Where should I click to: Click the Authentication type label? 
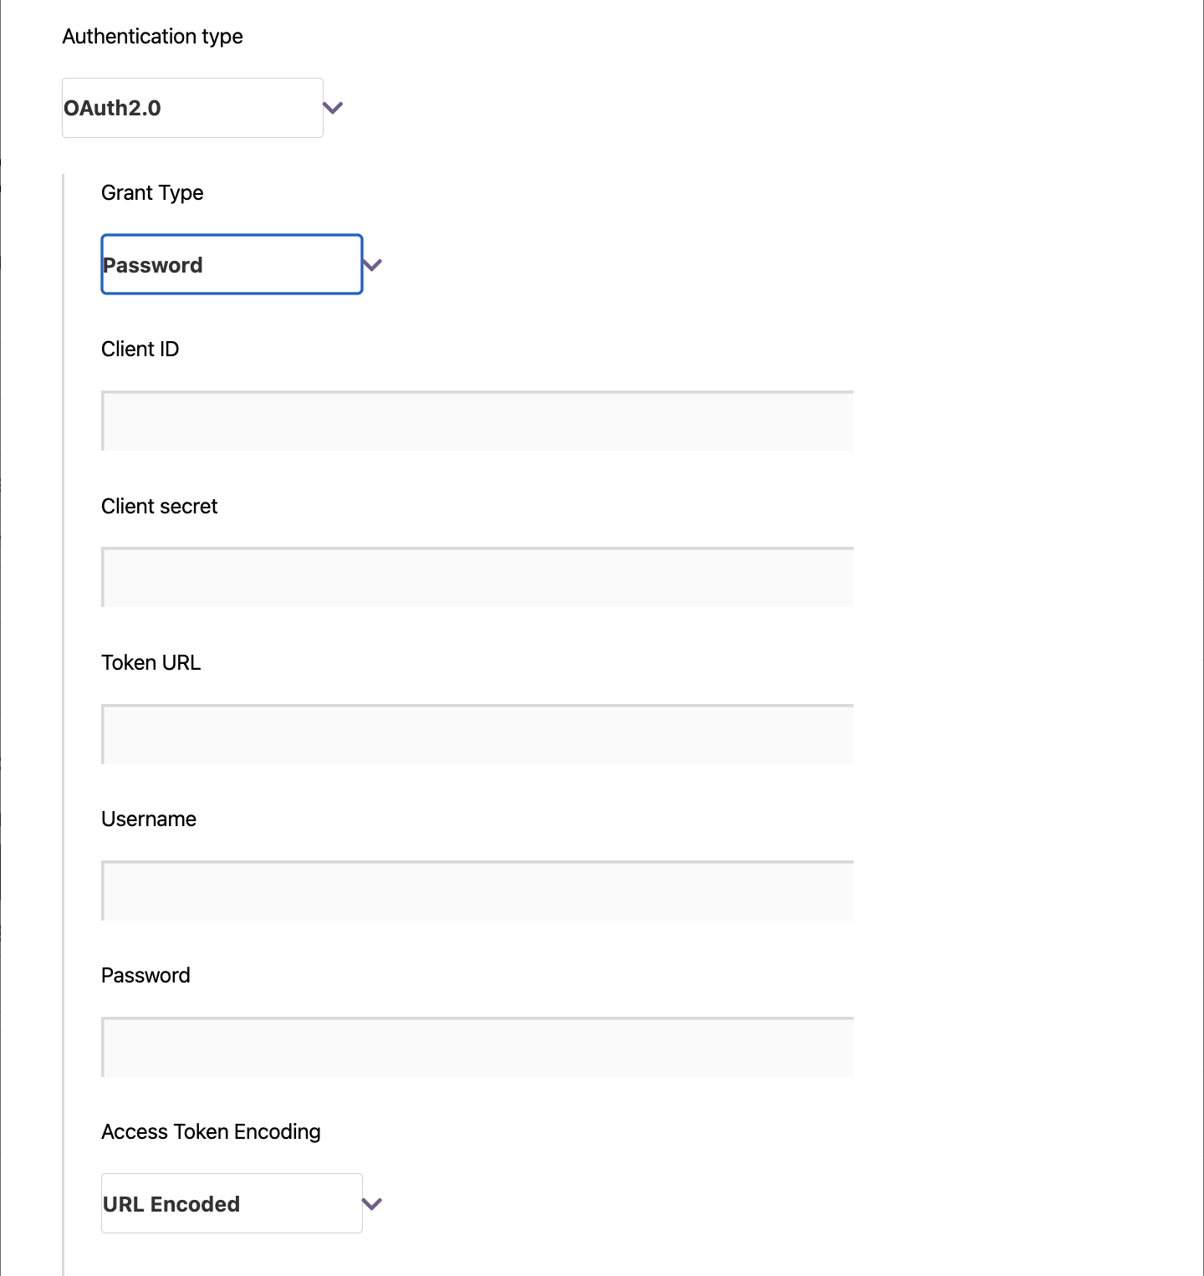point(153,36)
